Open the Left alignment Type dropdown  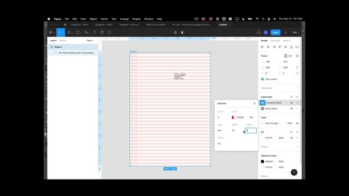pyautogui.click(x=220, y=131)
